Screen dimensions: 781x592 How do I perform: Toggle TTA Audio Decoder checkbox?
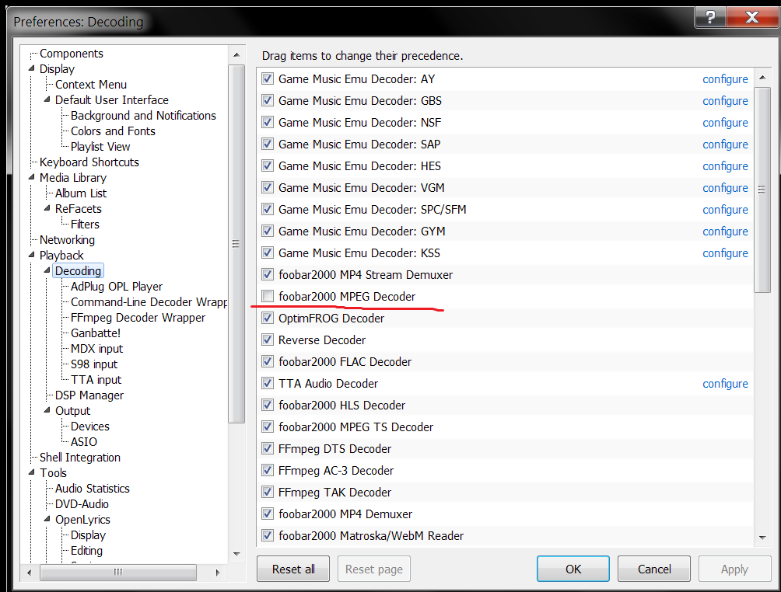point(268,384)
